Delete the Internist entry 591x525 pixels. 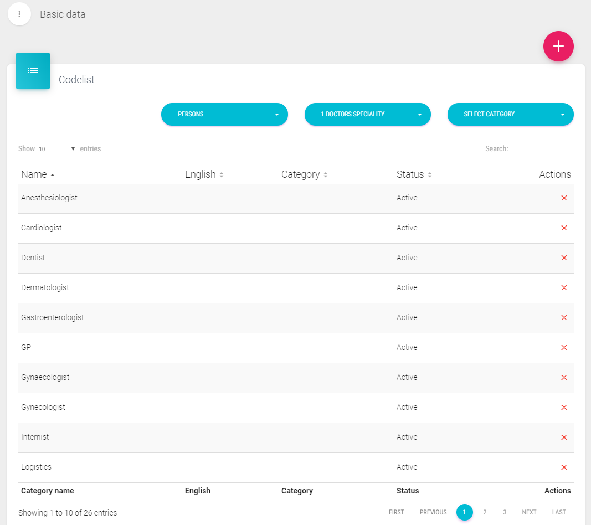(x=564, y=437)
